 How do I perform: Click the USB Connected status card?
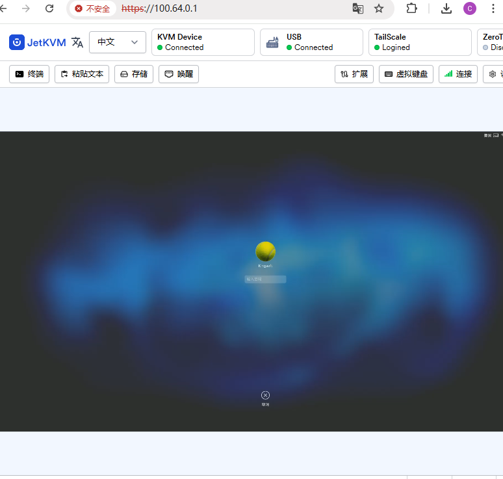311,42
